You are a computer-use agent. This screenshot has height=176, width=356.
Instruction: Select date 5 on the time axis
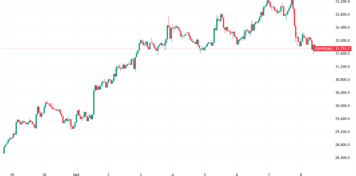click(x=205, y=173)
